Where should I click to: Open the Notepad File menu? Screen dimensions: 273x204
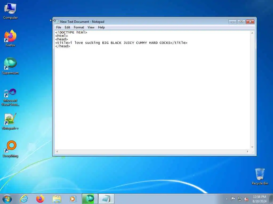click(x=59, y=27)
